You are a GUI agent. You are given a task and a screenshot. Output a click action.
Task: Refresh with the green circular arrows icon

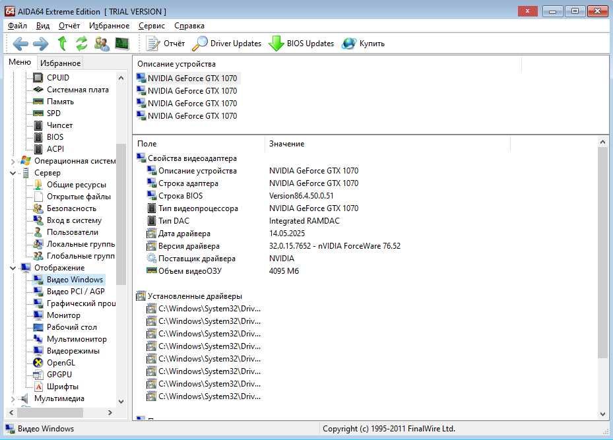[x=81, y=44]
